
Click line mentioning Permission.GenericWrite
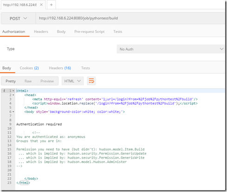[81, 158]
